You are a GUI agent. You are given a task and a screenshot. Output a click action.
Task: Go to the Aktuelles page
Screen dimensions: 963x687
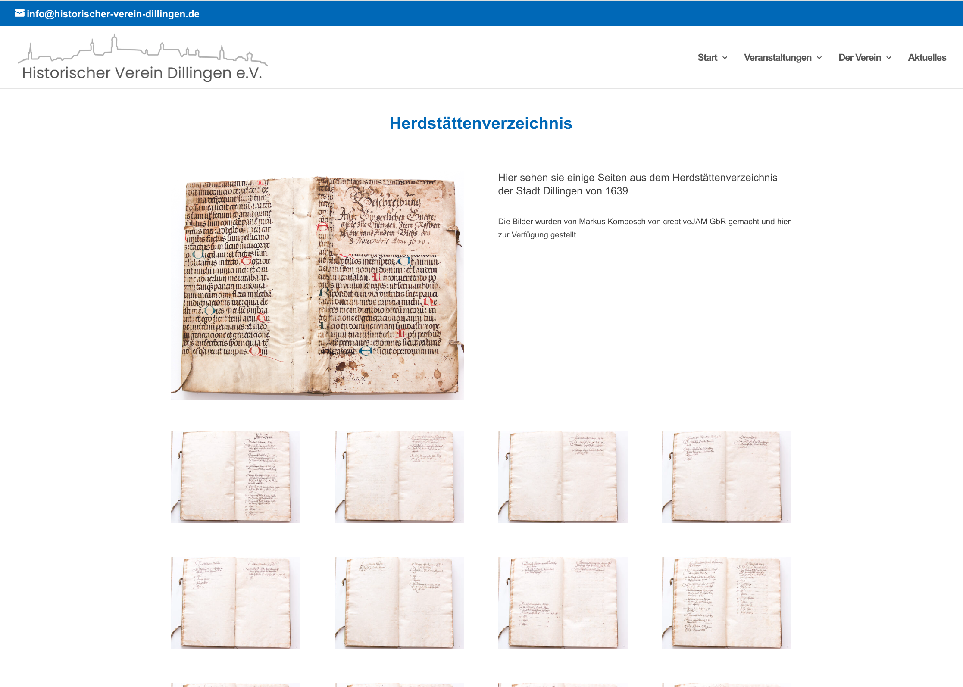coord(927,58)
